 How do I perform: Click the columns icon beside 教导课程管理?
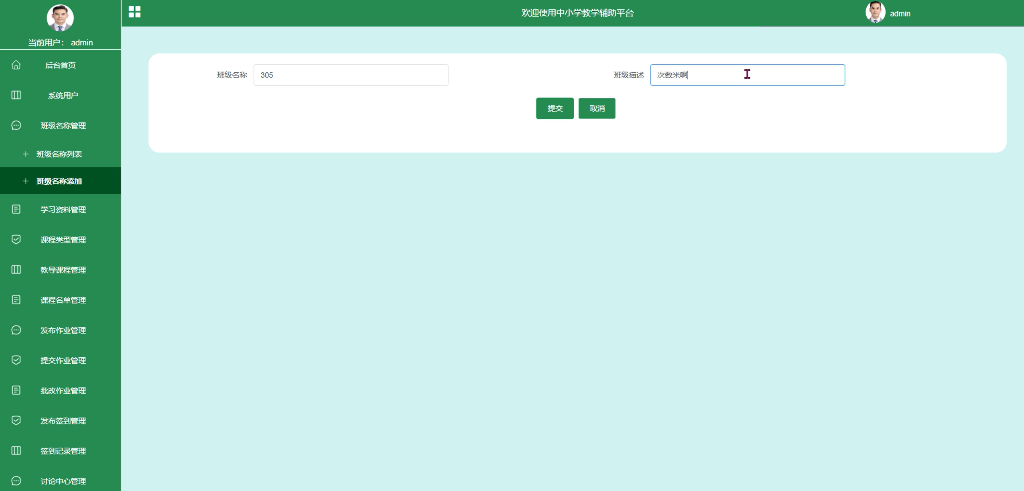pos(16,269)
